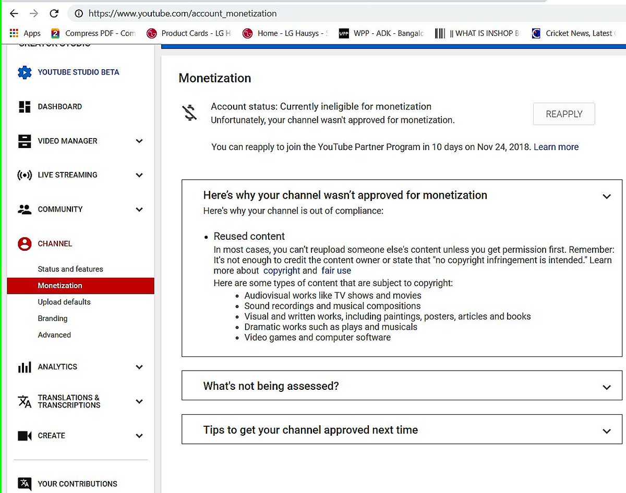Reload the page with refresh icon
Screen dimensions: 626x493
click(x=54, y=14)
